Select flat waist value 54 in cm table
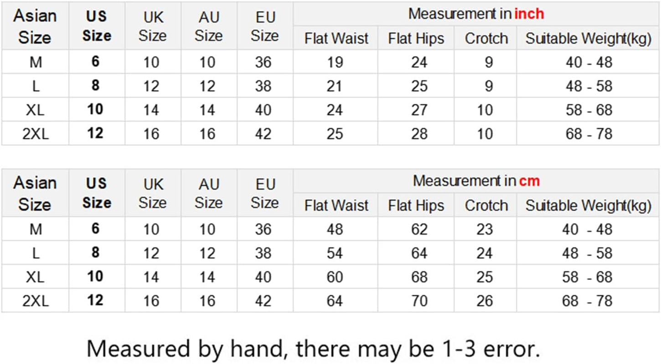Screen dimensions: 661x364 tap(335, 253)
